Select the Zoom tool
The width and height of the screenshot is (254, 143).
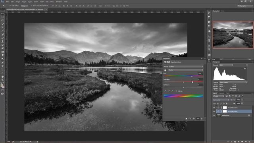coord(2,80)
